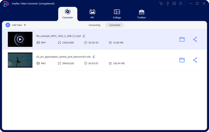Switch to the MV tab
Viewport: 209px width, 132px height.
click(x=92, y=14)
